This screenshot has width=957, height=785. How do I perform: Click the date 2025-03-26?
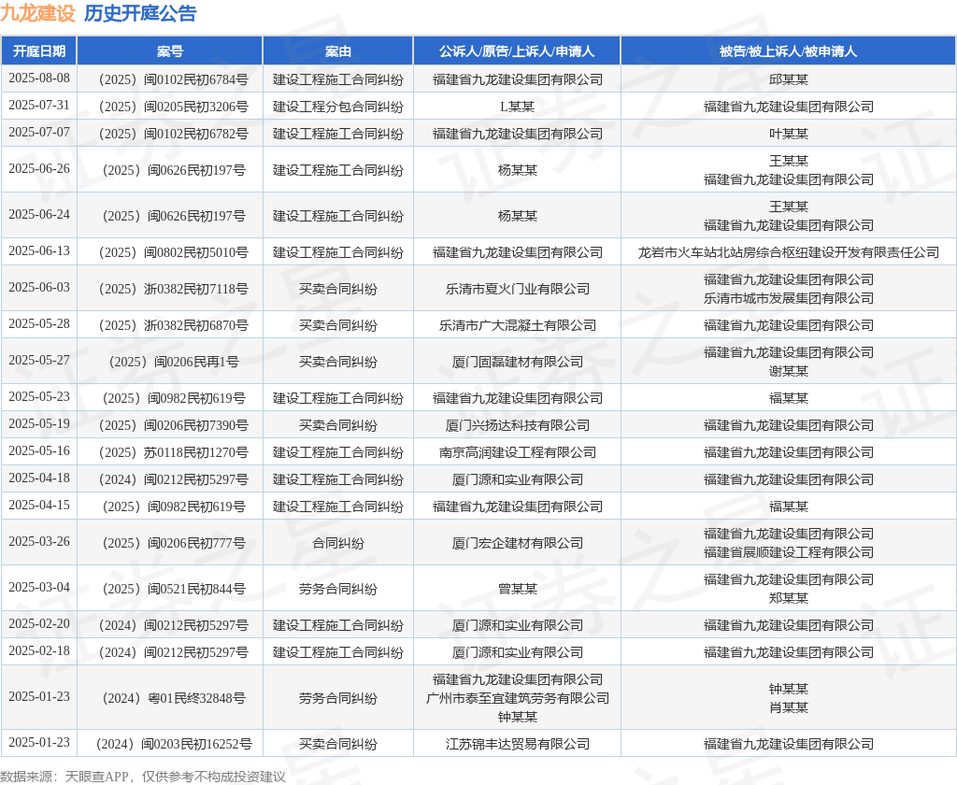click(39, 541)
